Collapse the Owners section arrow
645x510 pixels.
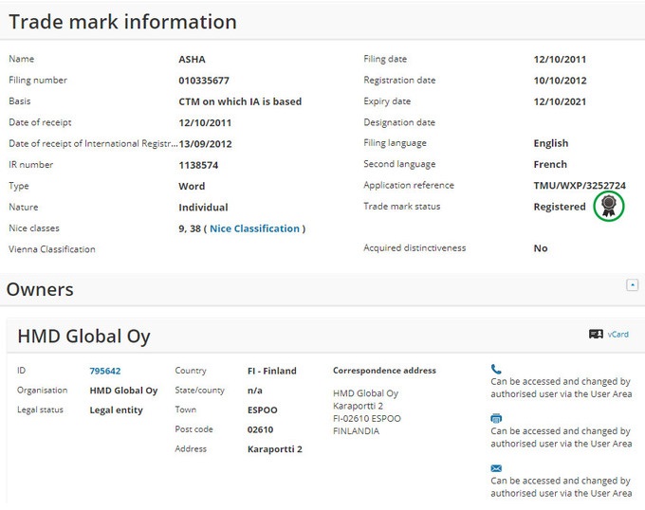point(633,284)
